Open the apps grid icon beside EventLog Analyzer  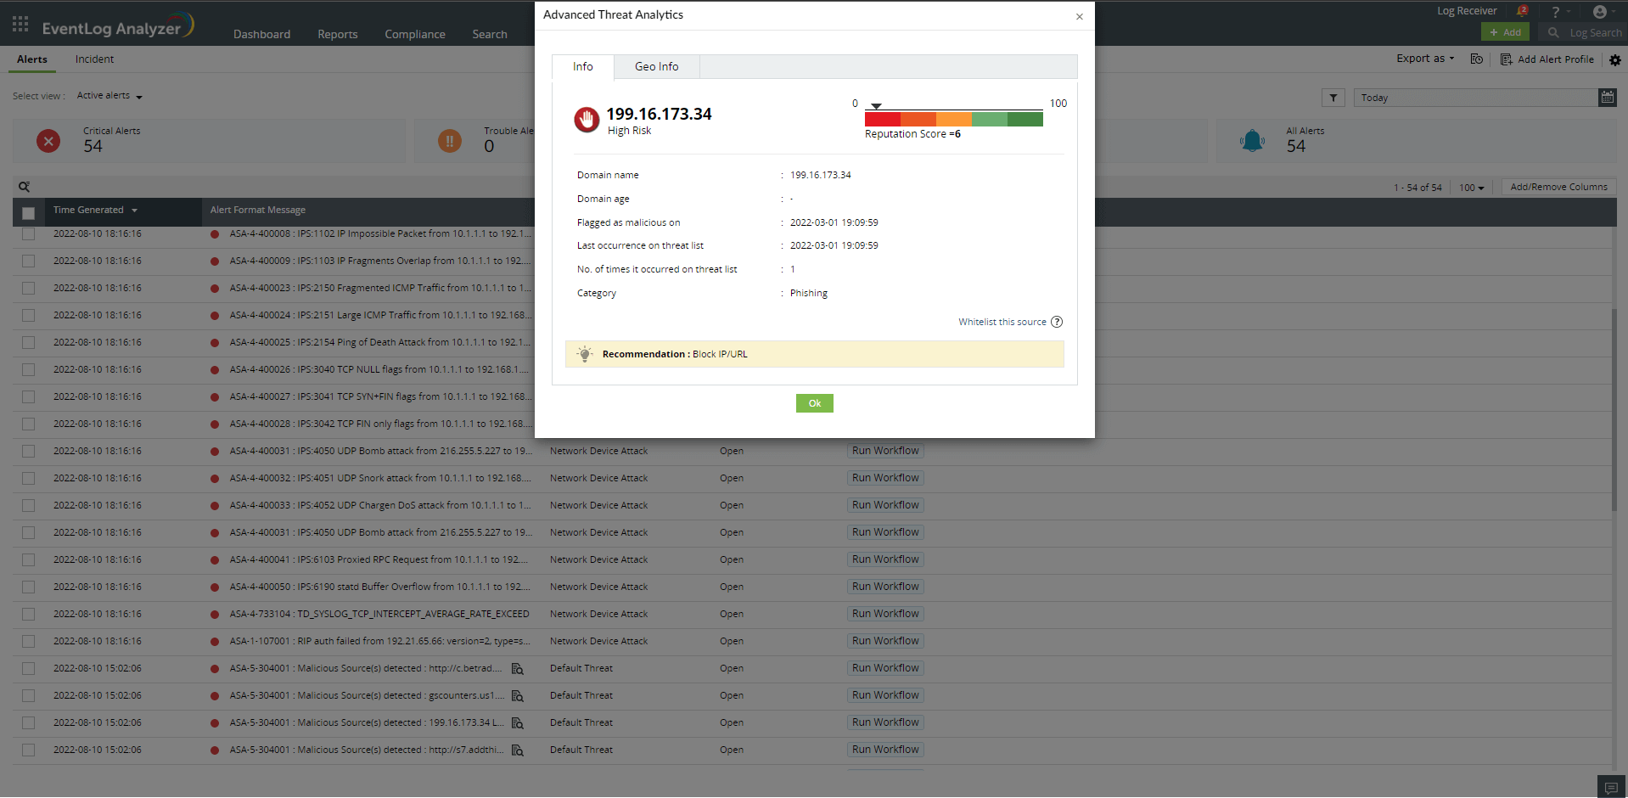[x=20, y=24]
